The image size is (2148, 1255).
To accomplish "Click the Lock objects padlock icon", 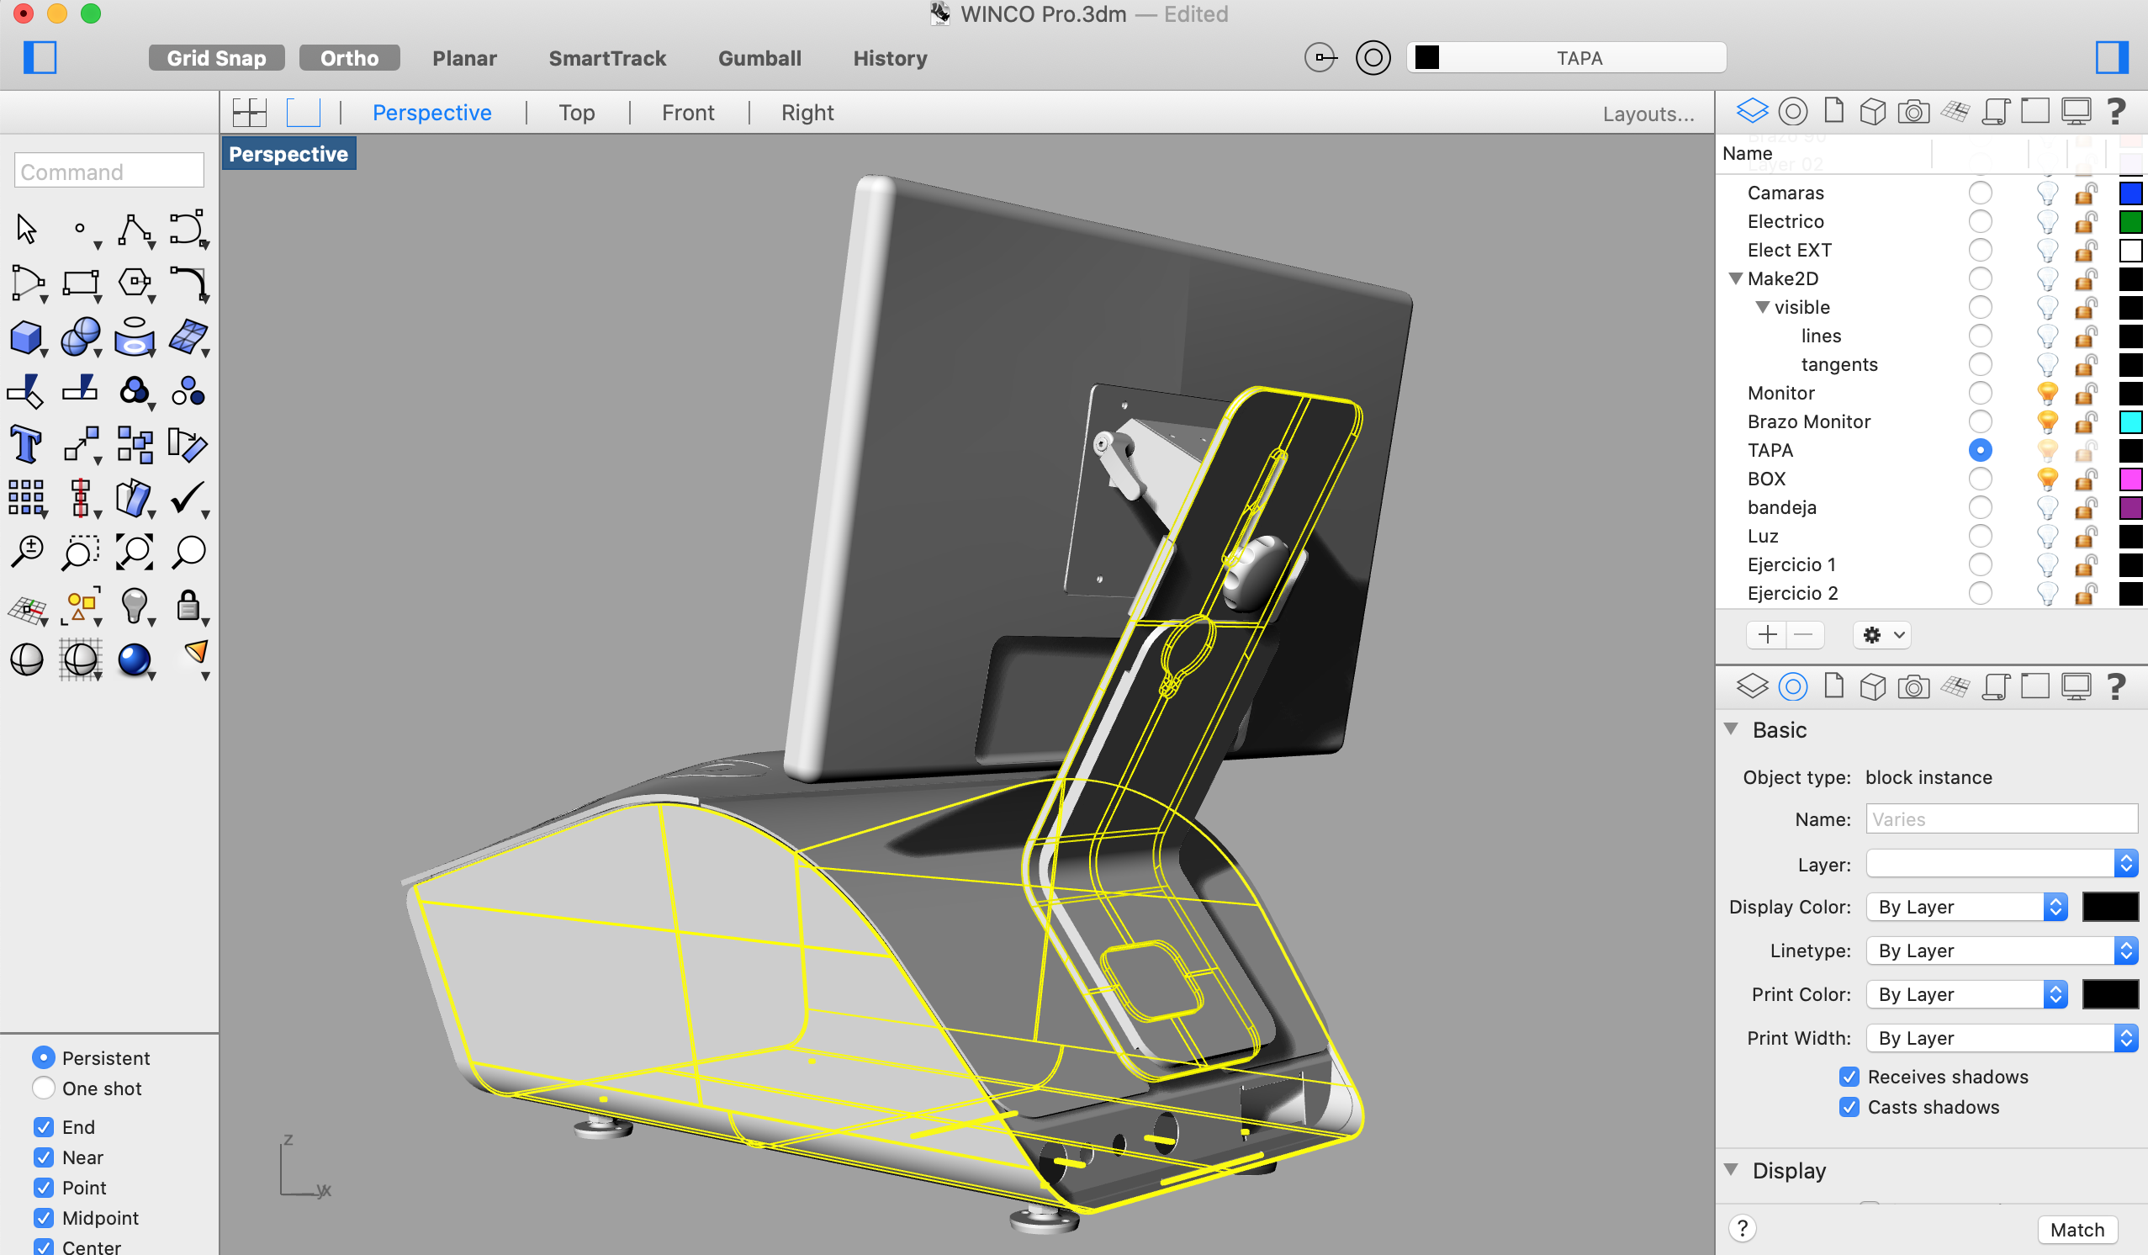I will coord(188,606).
